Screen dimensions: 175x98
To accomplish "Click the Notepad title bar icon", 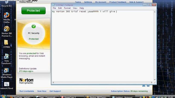I will 54,5.
